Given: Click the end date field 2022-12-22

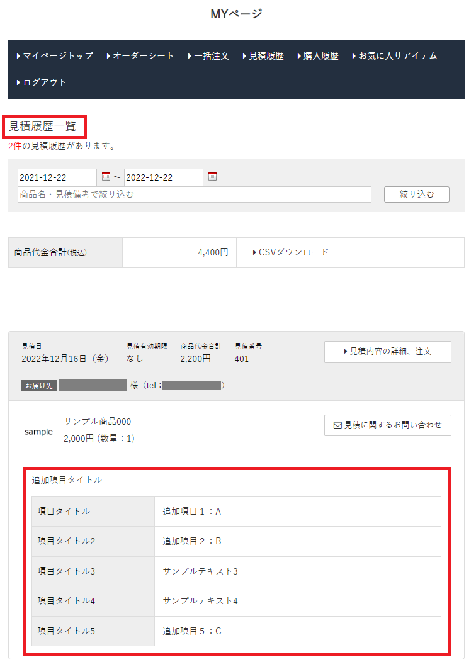Looking at the screenshot, I should pos(164,177).
